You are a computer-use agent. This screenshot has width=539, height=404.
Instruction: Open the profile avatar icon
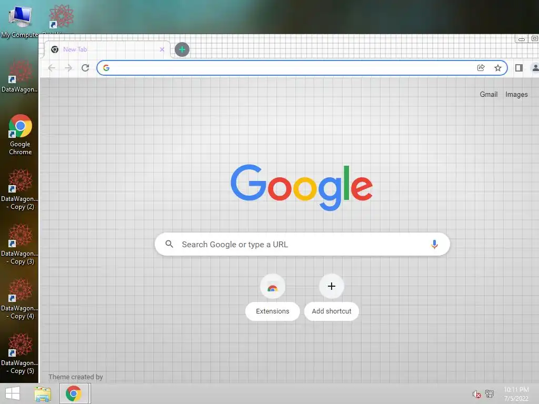(535, 68)
